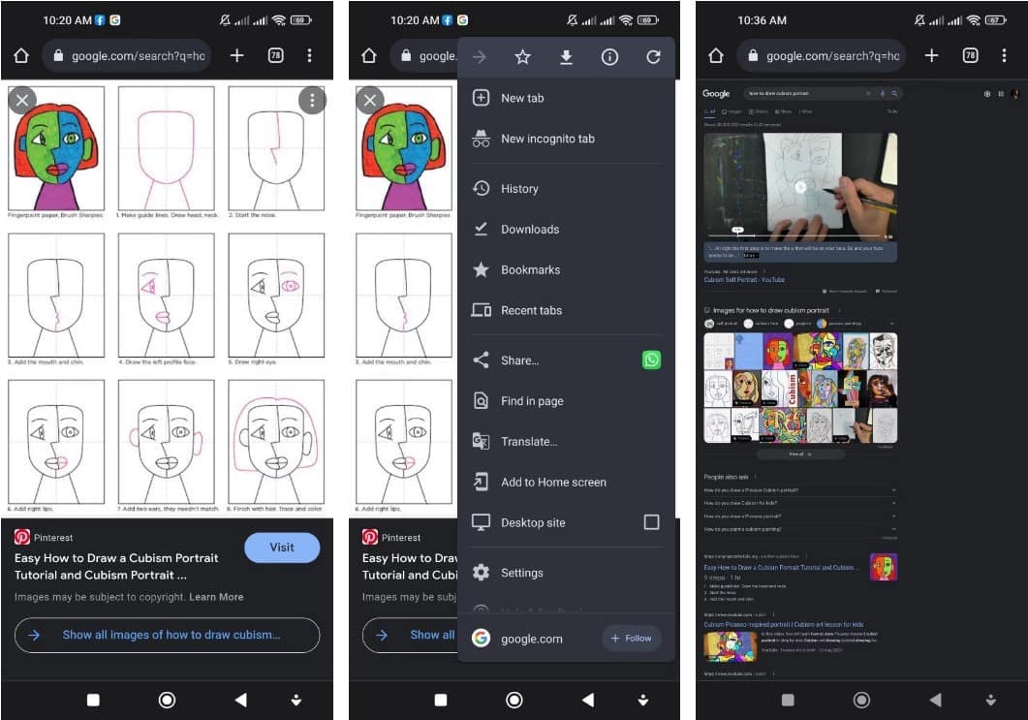Image resolution: width=1028 pixels, height=720 pixels.
Task: Tap the Android home circle on middle screen
Action: [514, 700]
